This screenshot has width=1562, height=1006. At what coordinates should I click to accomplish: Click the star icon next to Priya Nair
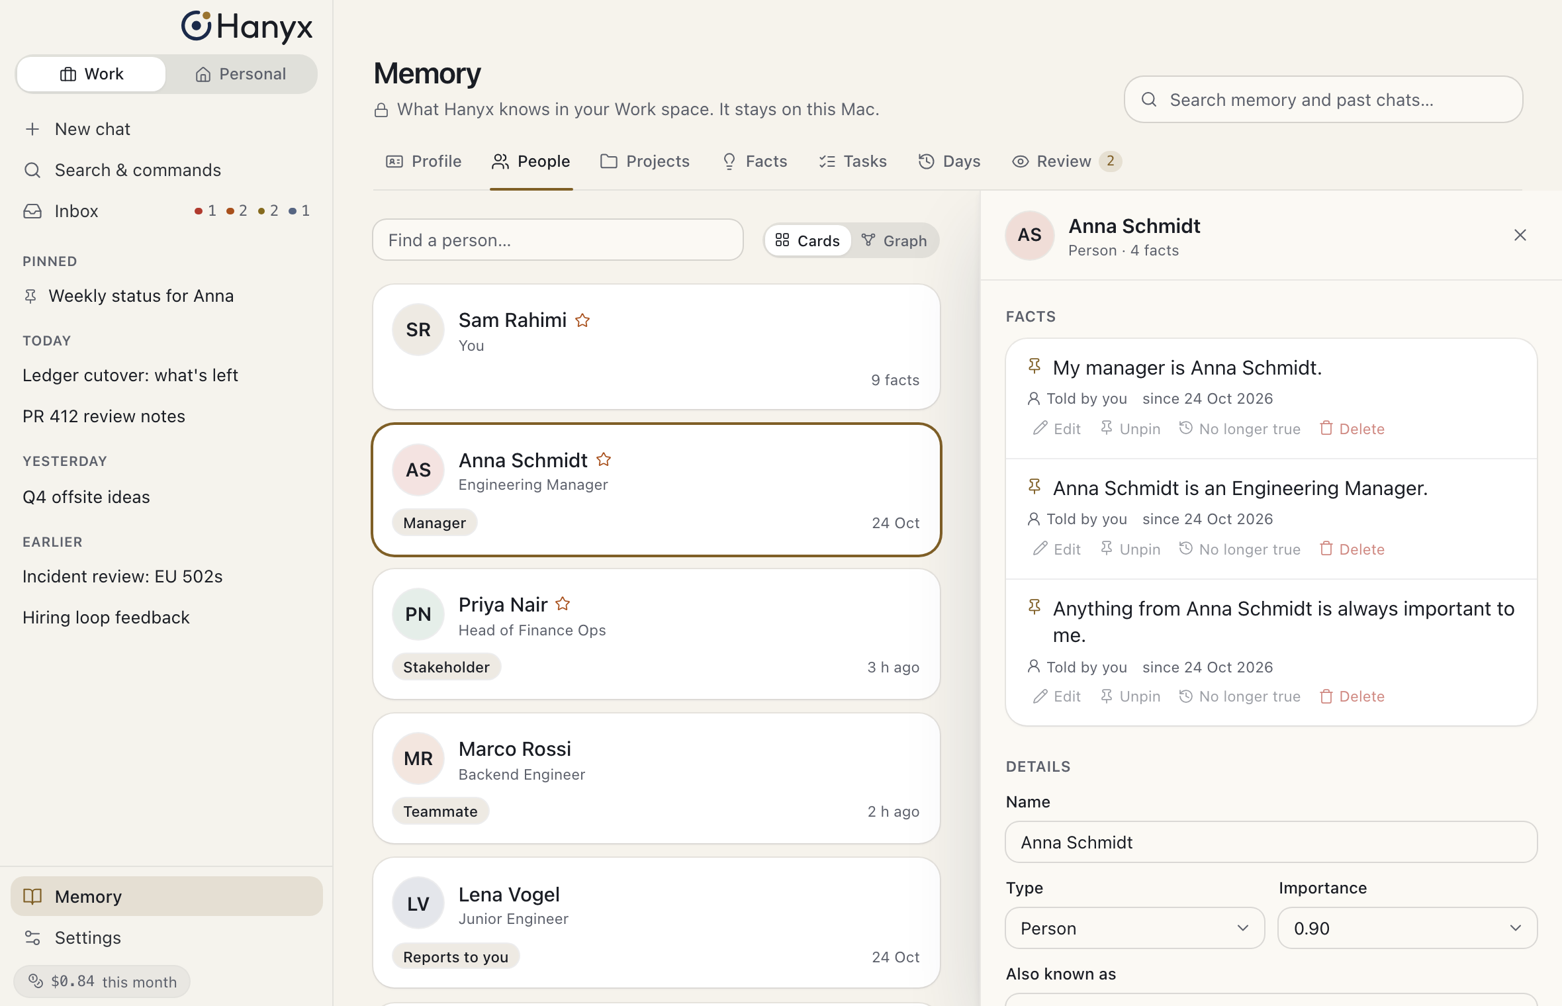tap(563, 604)
